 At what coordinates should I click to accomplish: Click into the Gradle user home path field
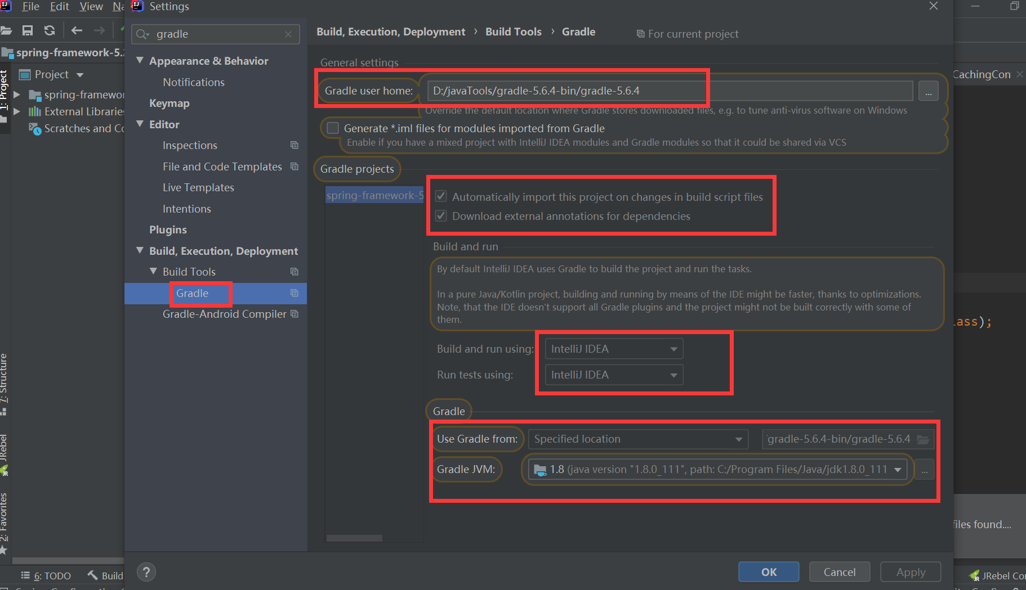coord(670,91)
